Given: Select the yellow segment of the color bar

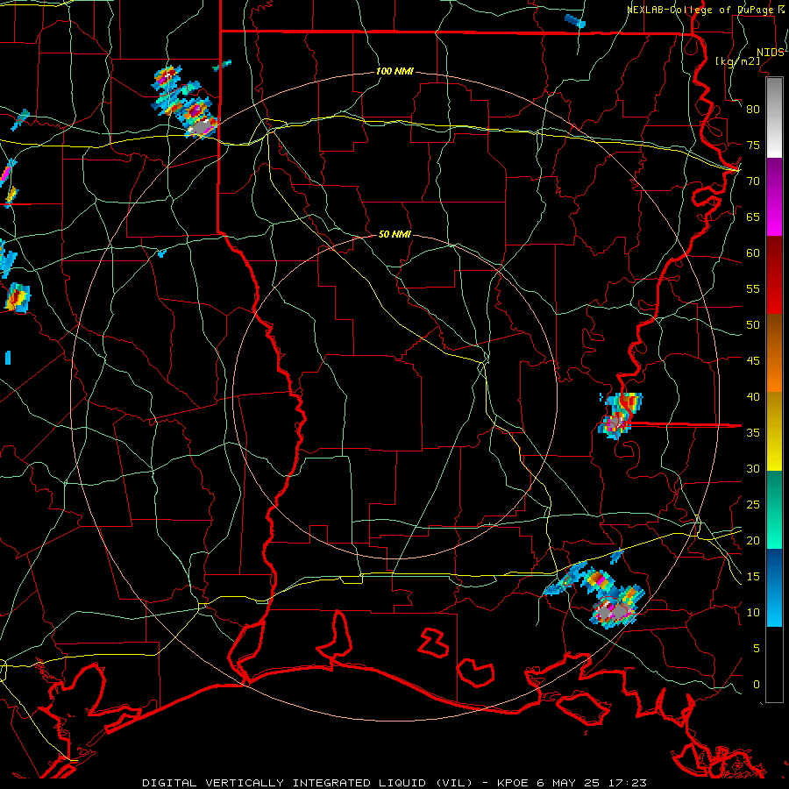Looking at the screenshot, I should click(774, 431).
